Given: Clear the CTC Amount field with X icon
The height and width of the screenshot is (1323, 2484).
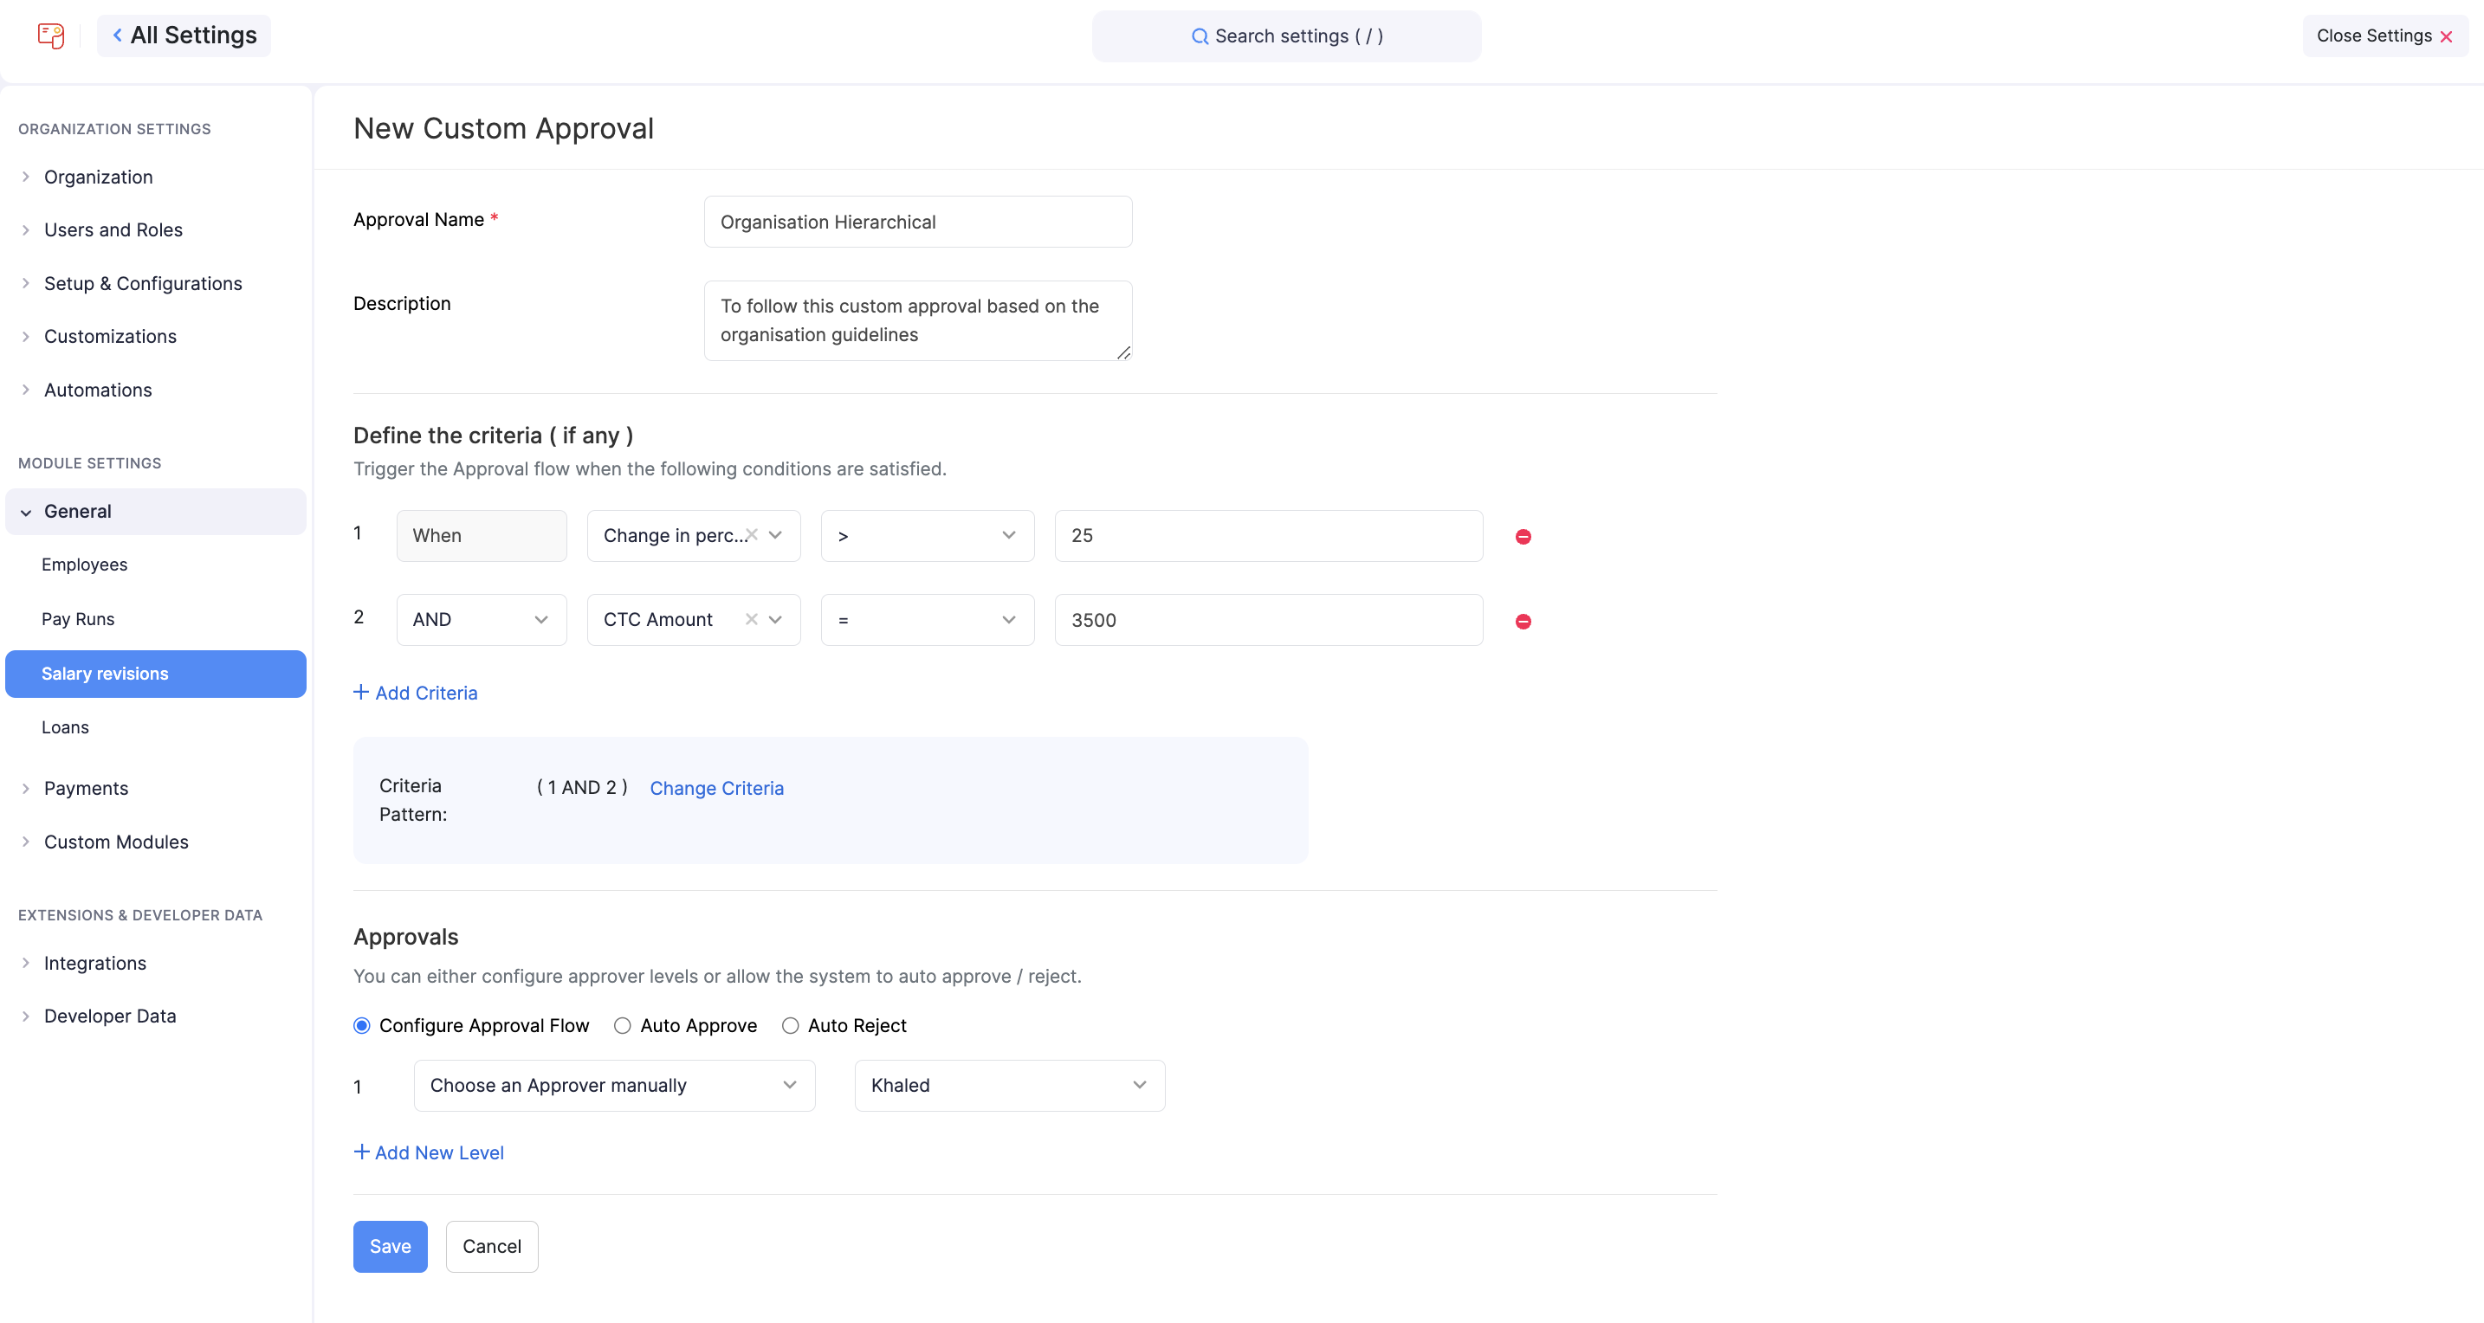Looking at the screenshot, I should [x=751, y=619].
